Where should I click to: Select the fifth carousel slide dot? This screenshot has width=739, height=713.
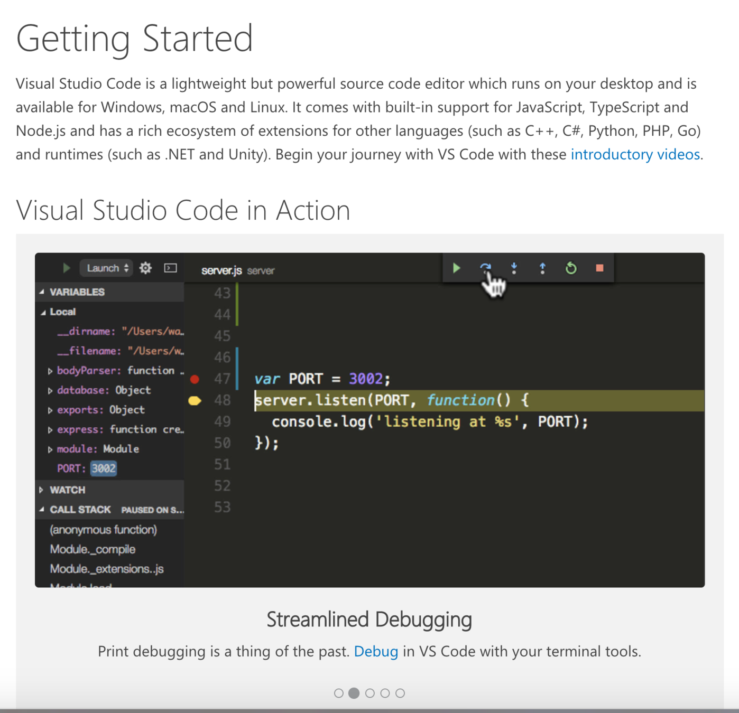(x=400, y=693)
